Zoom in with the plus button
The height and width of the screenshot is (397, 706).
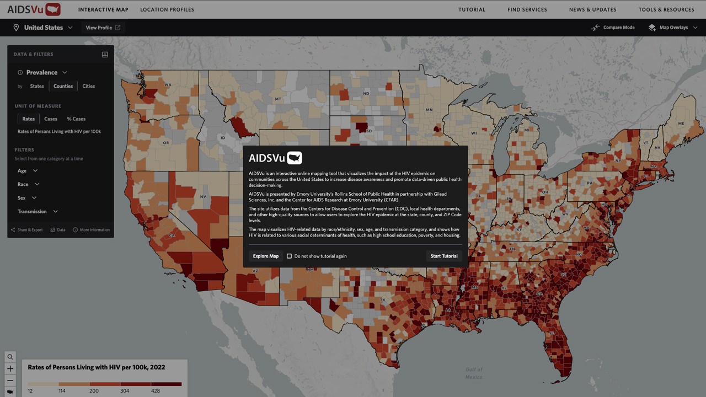coord(10,368)
